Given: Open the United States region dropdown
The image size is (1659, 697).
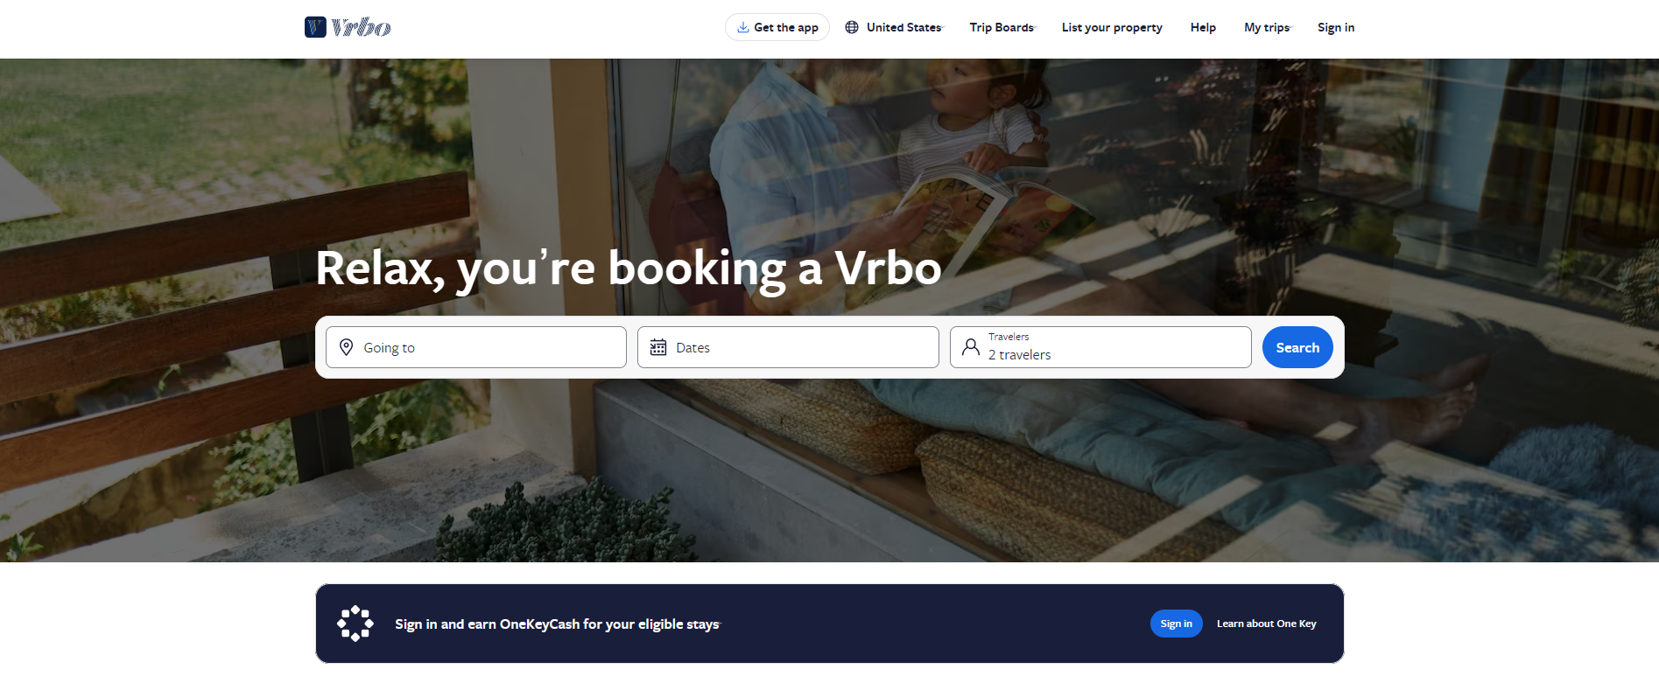Looking at the screenshot, I should 895,27.
